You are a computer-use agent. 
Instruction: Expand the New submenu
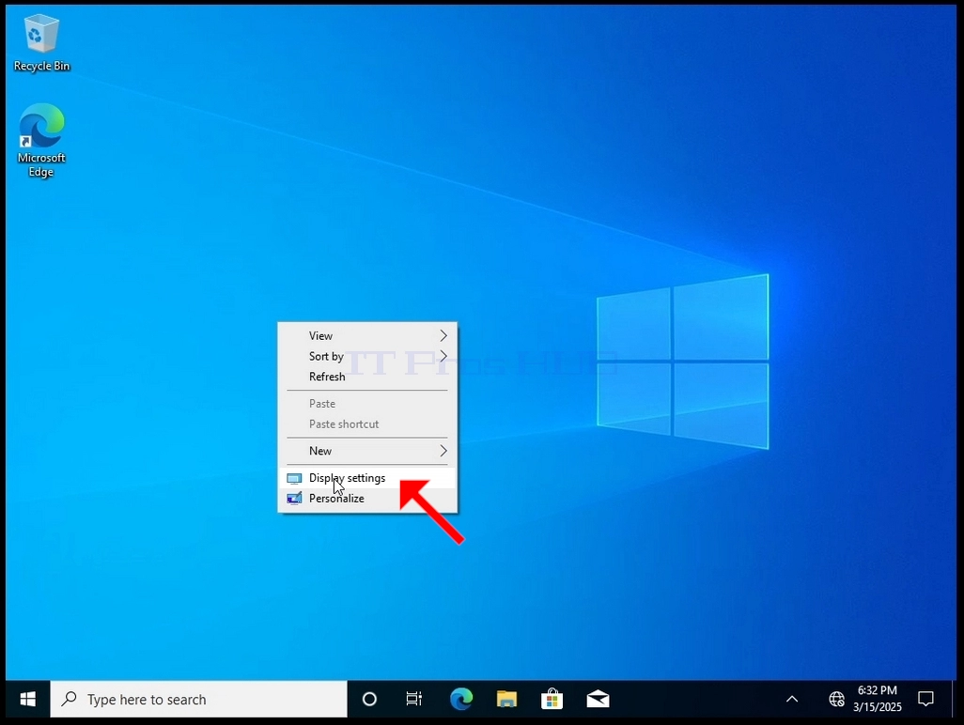tap(367, 451)
